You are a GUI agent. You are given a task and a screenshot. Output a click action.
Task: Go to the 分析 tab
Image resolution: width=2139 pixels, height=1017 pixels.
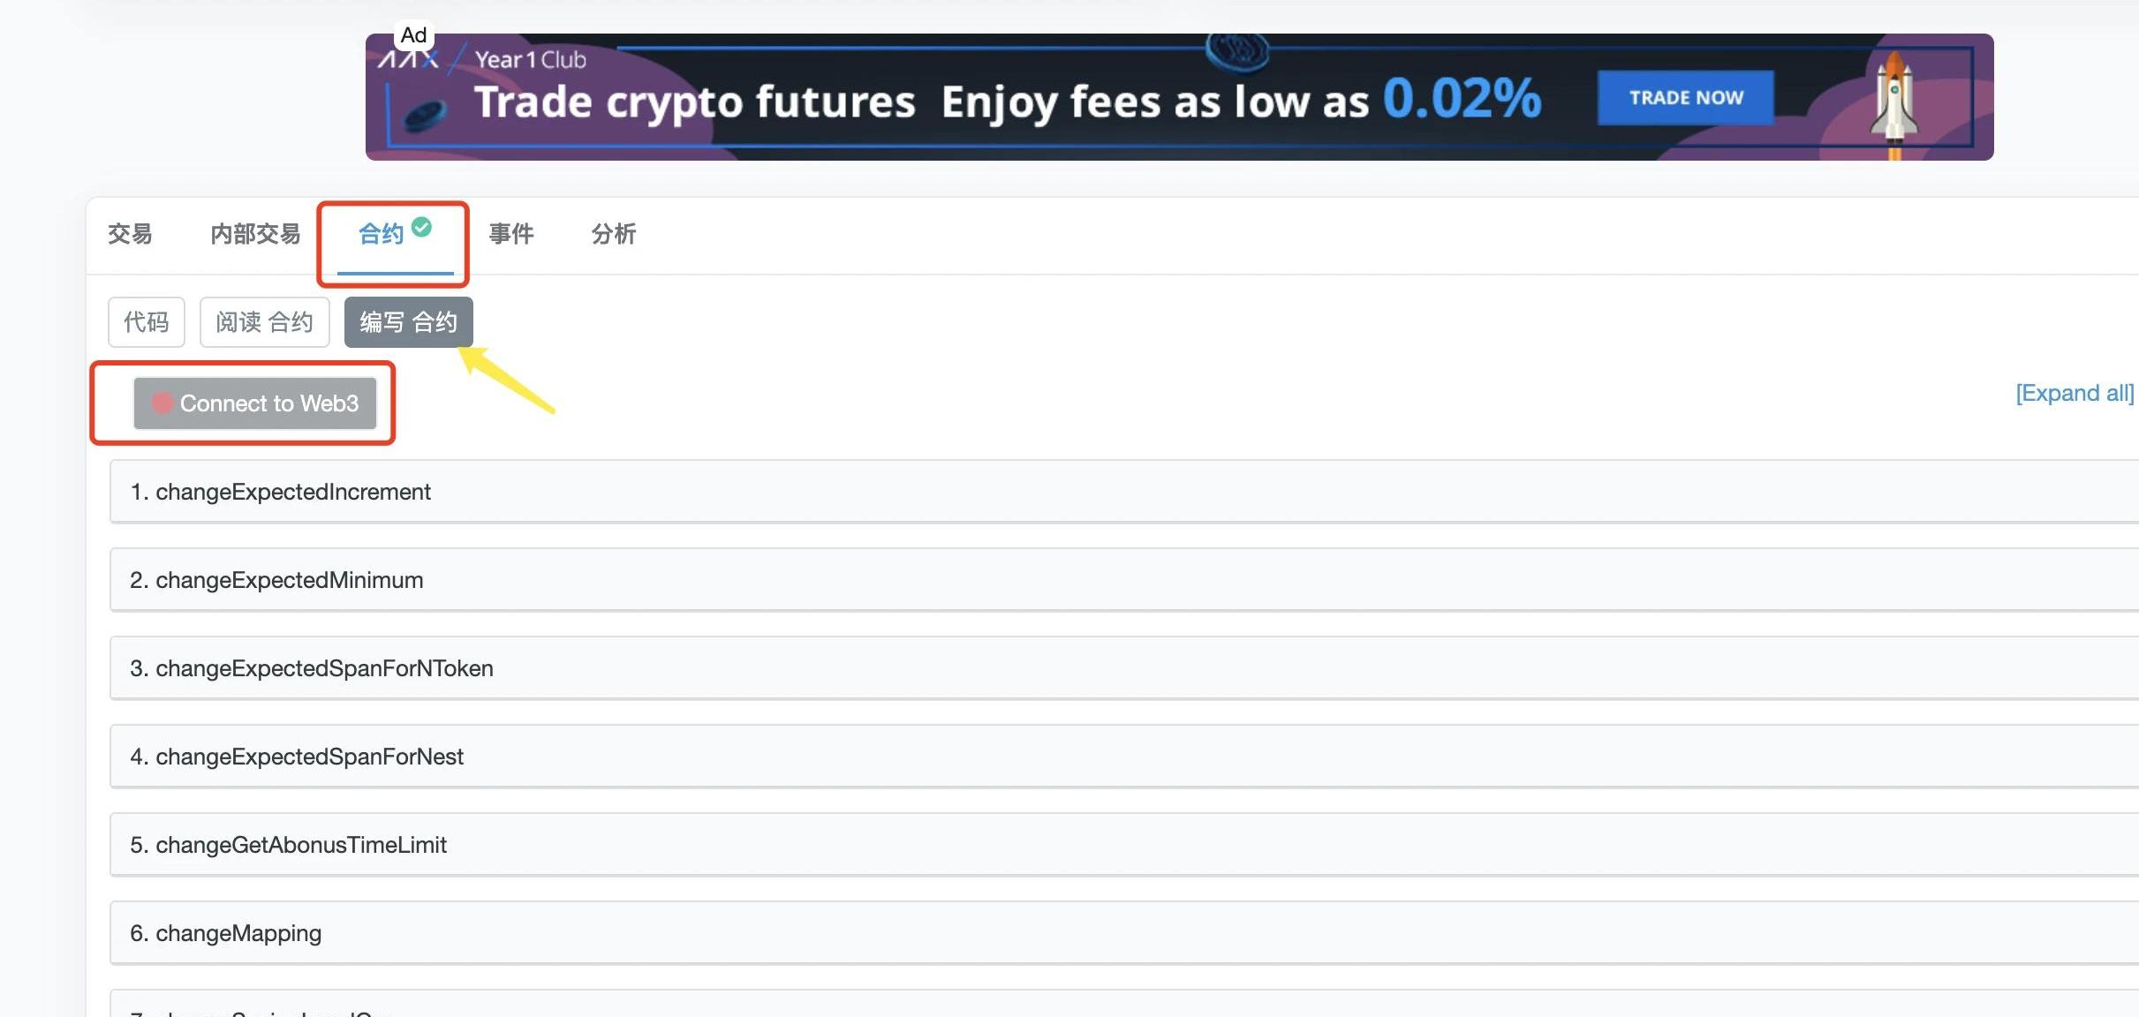(614, 234)
